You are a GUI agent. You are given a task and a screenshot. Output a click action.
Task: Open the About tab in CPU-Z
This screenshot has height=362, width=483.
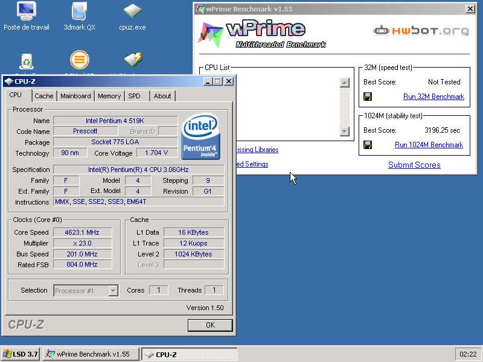162,96
